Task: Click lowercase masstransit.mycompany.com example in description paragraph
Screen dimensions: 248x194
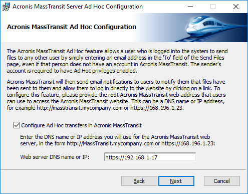Action: (x=80, y=108)
